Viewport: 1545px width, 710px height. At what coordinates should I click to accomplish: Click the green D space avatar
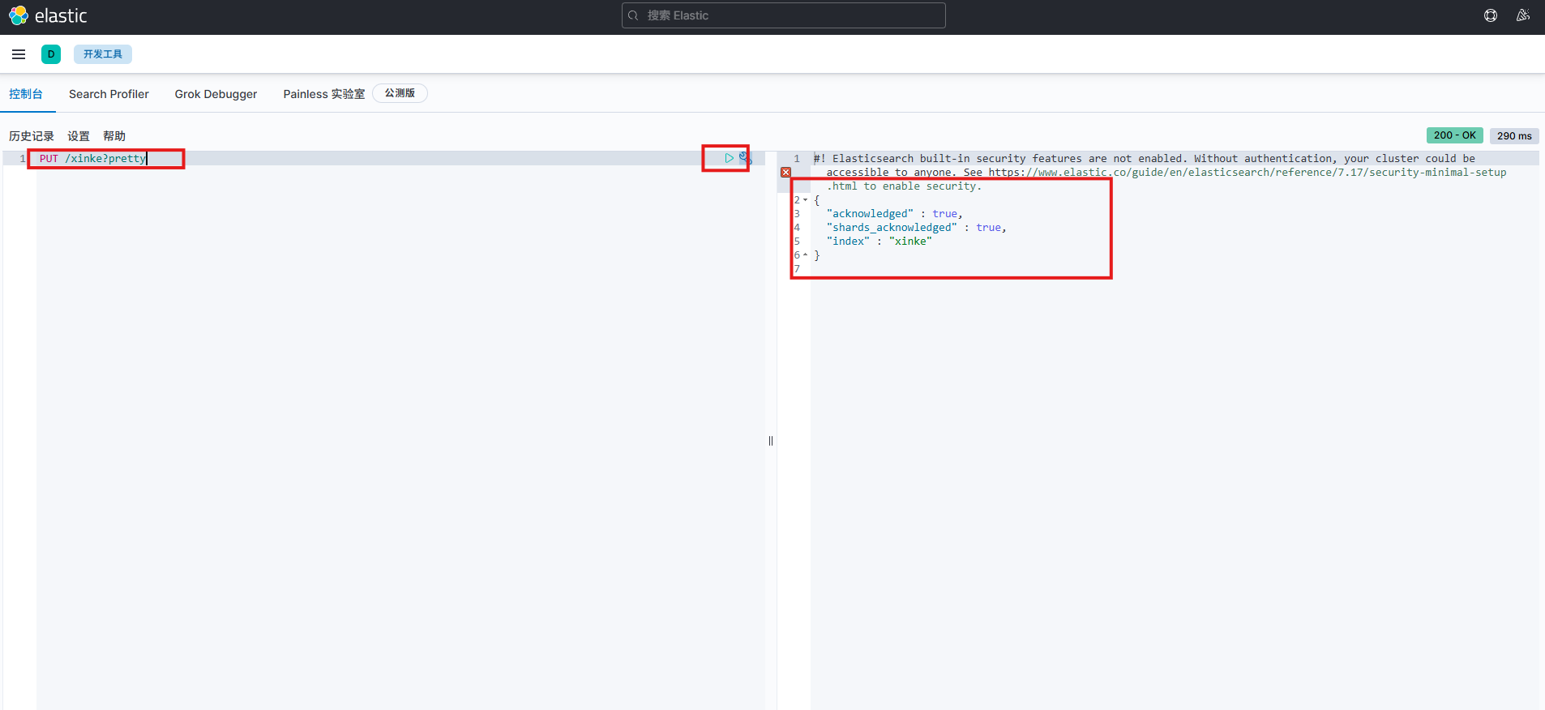click(51, 54)
